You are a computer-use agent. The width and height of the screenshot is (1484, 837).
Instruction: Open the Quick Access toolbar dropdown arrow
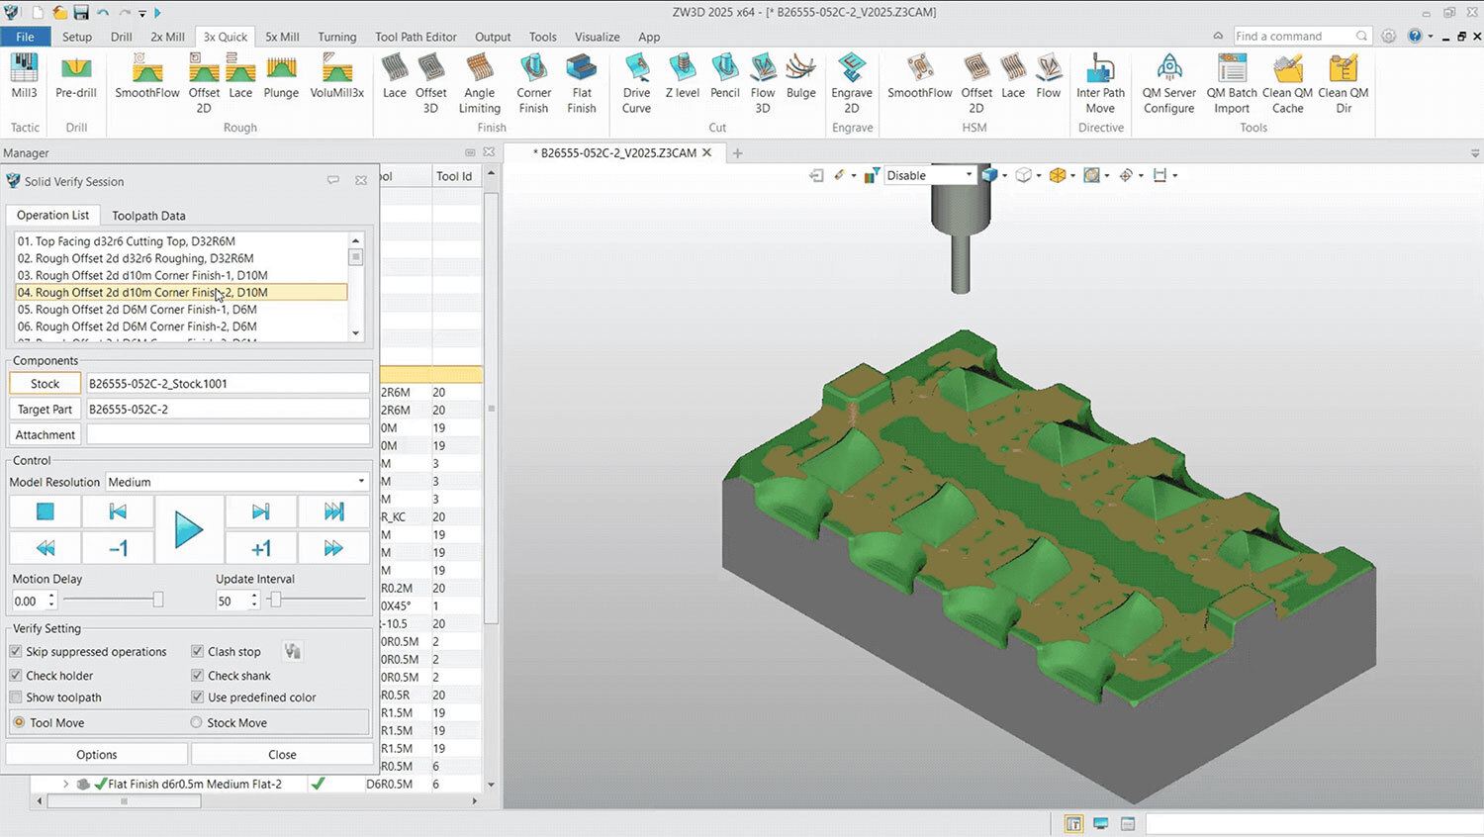click(x=142, y=13)
